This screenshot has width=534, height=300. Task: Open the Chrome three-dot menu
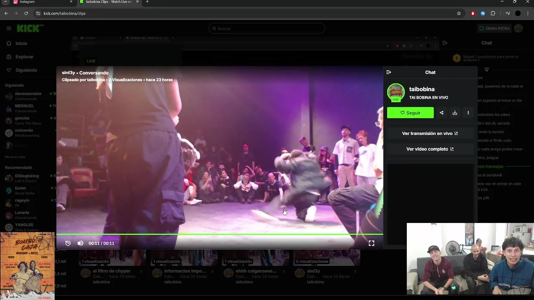pos(528,13)
